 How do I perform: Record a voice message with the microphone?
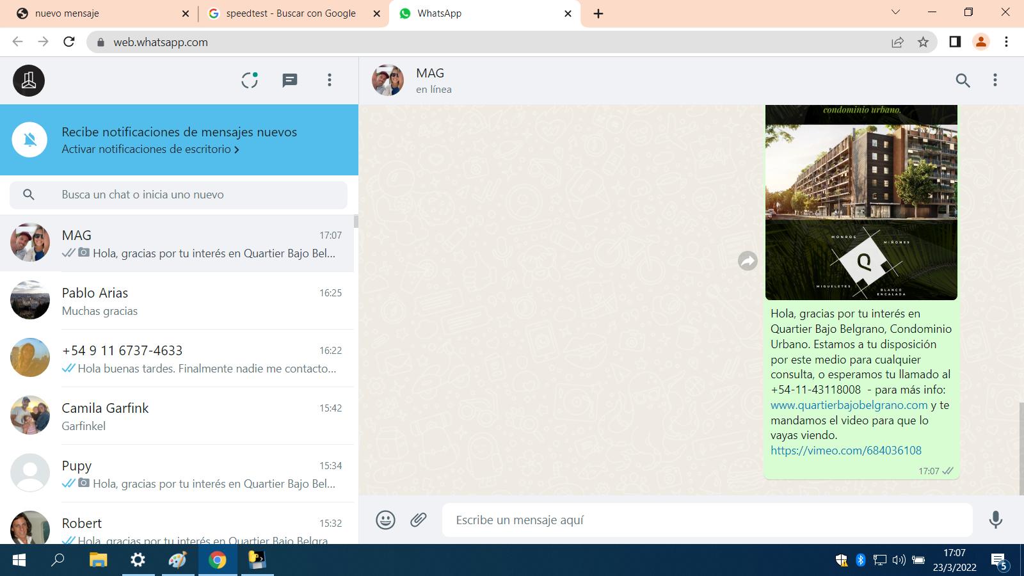pos(995,520)
